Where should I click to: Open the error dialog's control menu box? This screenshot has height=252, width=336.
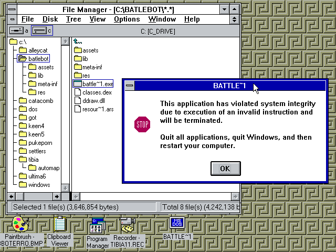click(x=129, y=86)
